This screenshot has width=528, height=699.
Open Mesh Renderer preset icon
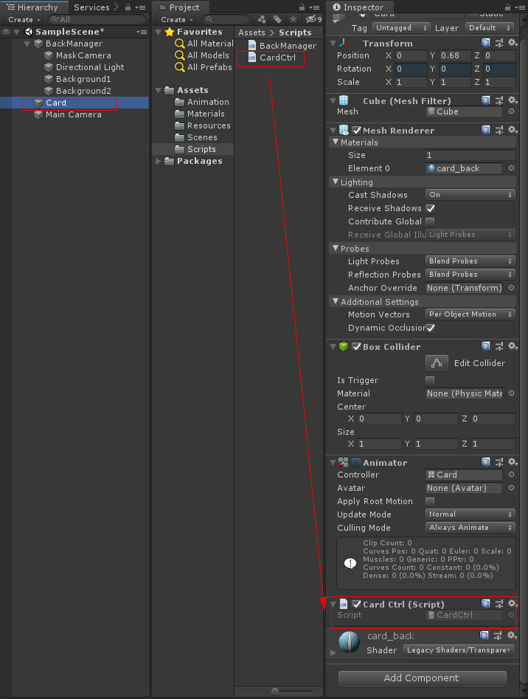[499, 130]
